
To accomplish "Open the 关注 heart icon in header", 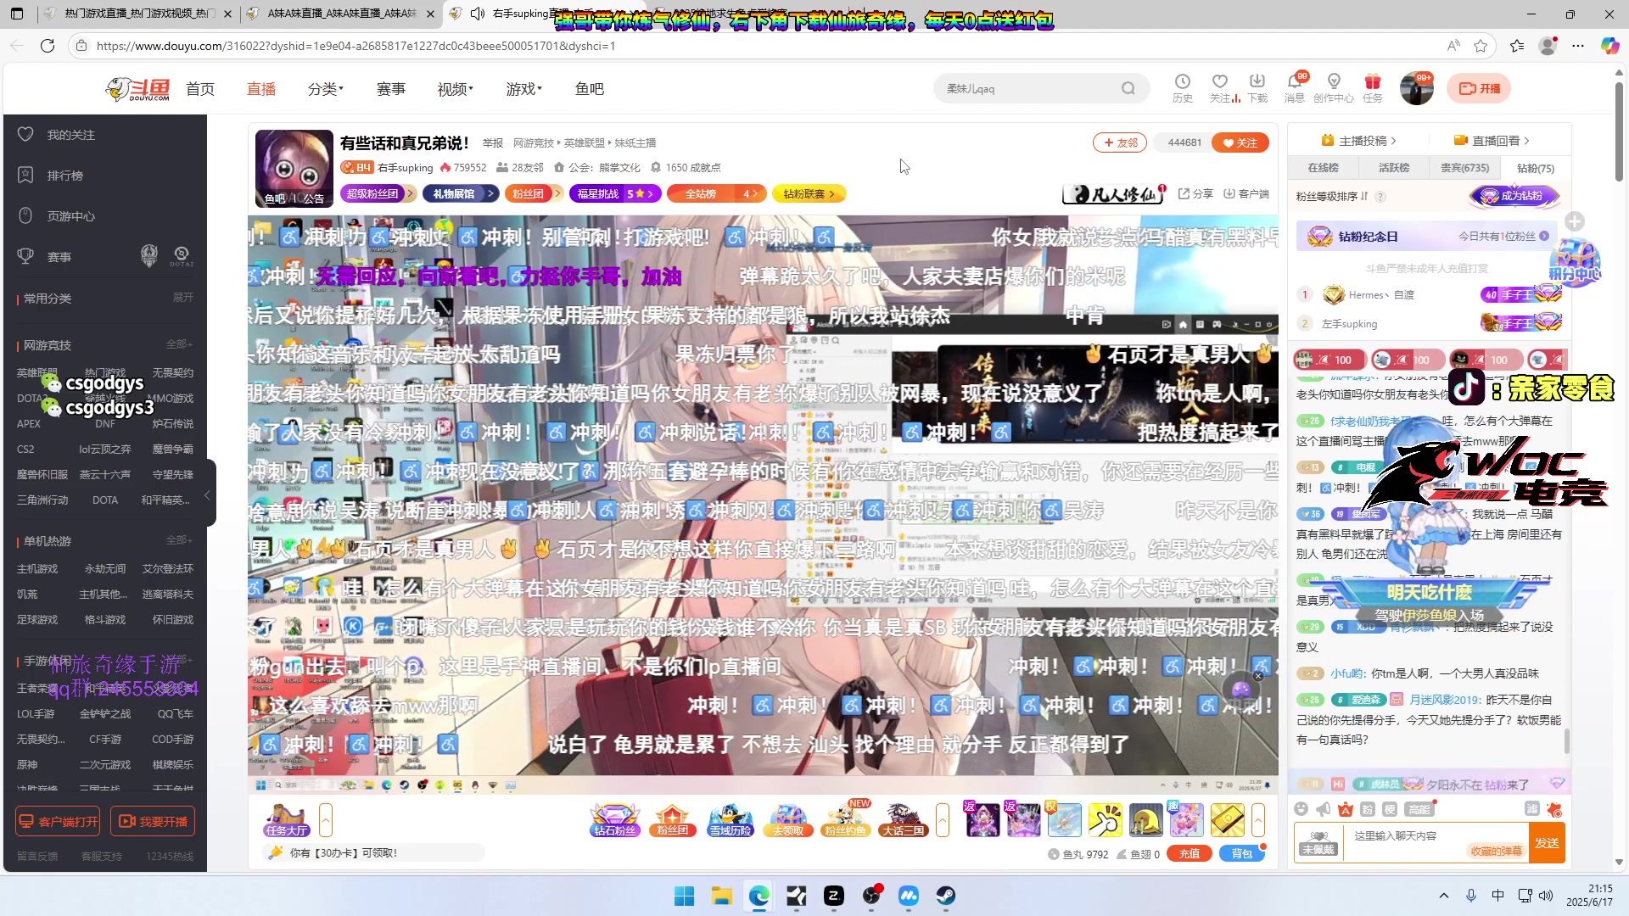I will tap(1220, 87).
